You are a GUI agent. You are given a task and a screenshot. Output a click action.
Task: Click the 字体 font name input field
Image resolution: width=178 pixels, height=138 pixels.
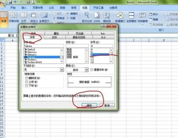click(x=44, y=46)
